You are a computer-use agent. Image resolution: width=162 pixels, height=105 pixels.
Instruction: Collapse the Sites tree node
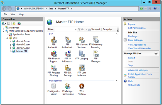coord(7,38)
